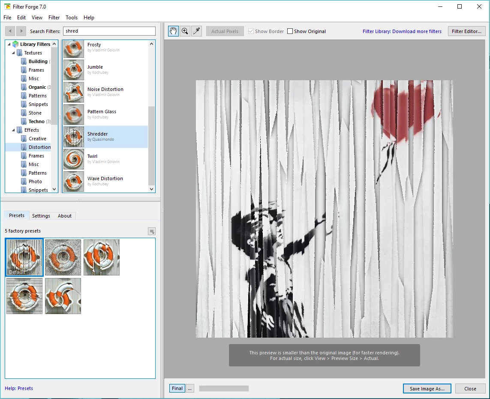Click the Library Filters cube icon

coord(15,44)
